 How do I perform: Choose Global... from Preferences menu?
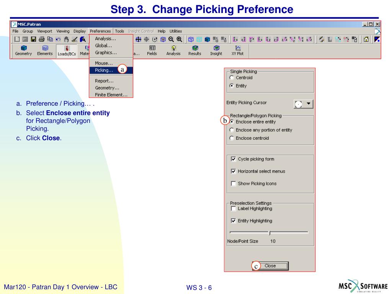(x=111, y=46)
